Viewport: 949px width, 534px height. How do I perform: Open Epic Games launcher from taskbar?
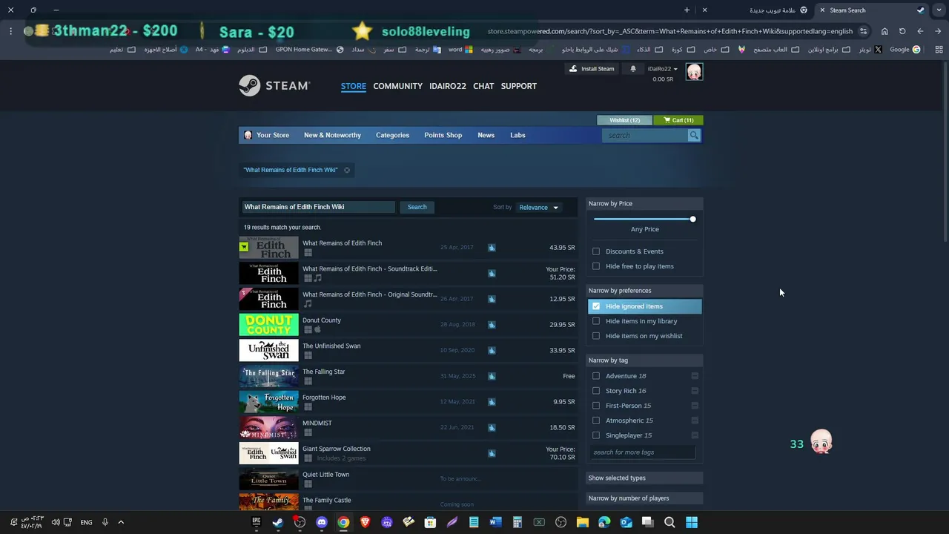(256, 522)
